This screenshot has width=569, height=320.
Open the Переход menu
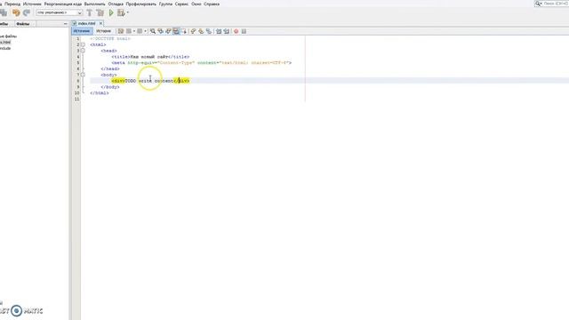12,4
